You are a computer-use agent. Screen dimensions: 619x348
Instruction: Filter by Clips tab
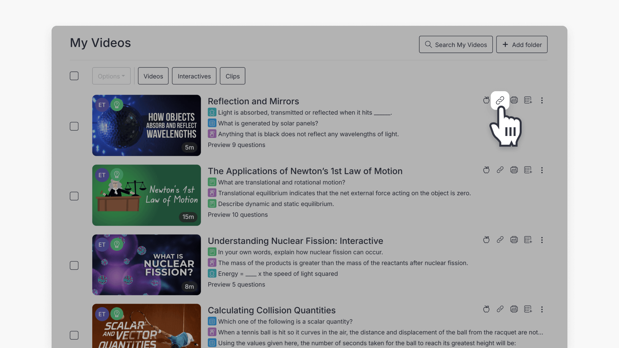pyautogui.click(x=232, y=76)
